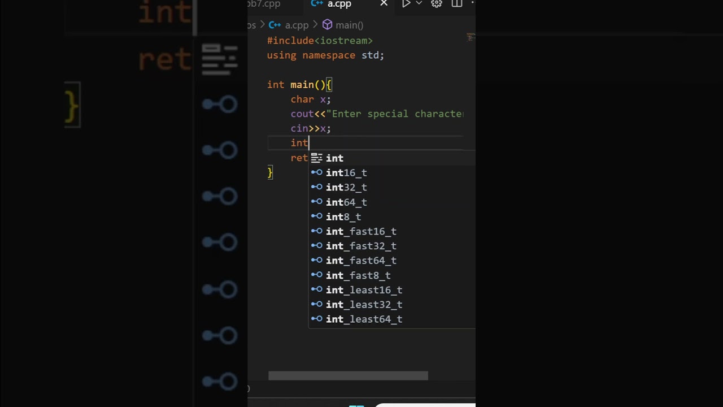723x407 pixels.
Task: Pick int_least32_t from the list
Action: point(392,305)
